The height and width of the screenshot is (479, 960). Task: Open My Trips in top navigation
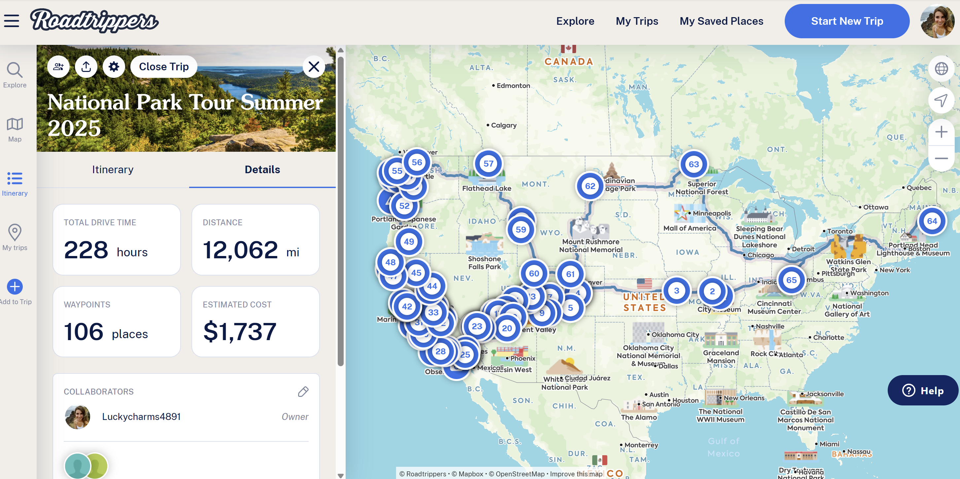[x=637, y=21]
